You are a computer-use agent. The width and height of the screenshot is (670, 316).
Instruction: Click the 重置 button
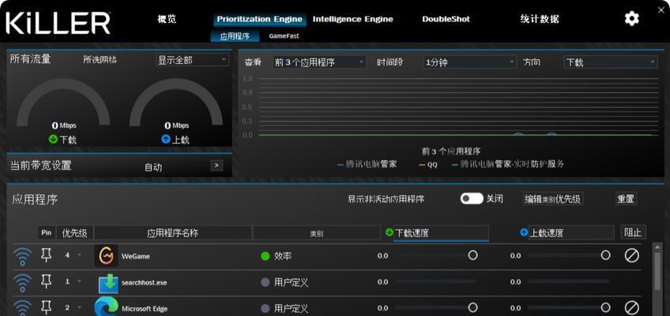626,198
